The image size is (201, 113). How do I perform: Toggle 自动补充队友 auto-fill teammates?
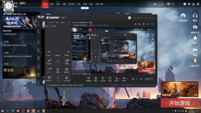click(192, 84)
